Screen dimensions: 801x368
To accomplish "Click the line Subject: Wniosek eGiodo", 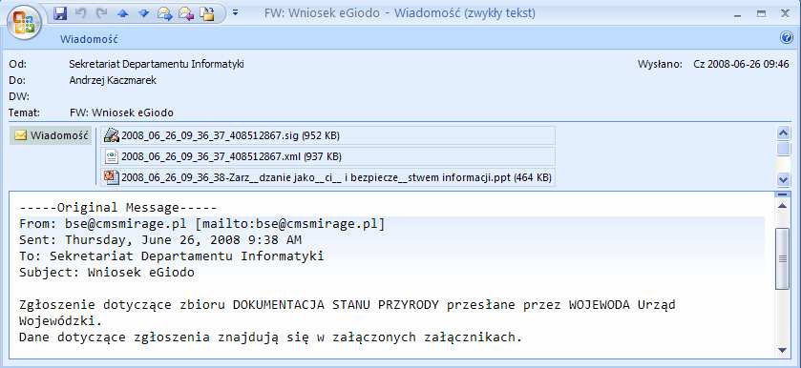I will point(107,273).
